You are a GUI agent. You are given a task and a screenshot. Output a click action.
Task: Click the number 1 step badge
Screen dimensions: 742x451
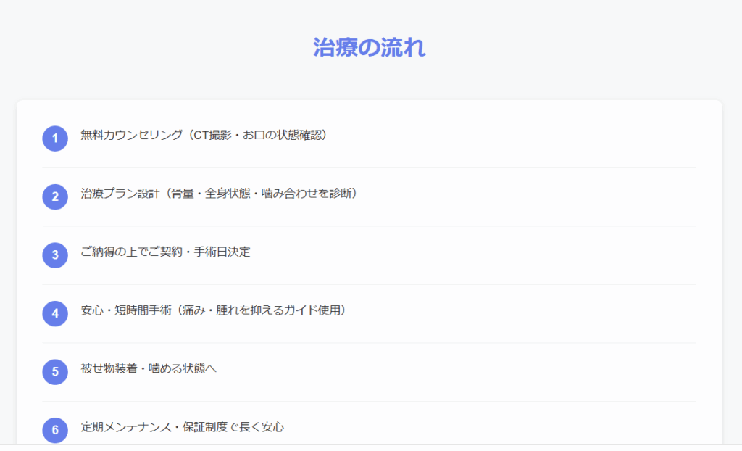tap(55, 138)
